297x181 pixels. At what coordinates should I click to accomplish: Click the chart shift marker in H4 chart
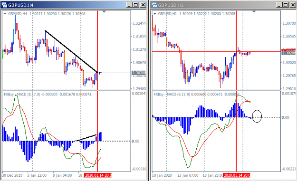104,12
